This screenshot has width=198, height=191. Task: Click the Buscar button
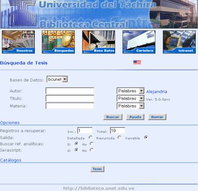[113, 117]
